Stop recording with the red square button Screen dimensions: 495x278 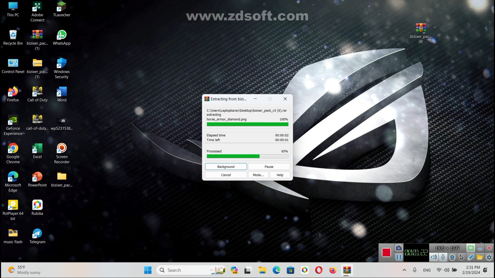pos(386,252)
